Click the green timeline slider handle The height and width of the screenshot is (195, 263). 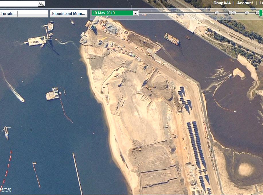click(260, 13)
